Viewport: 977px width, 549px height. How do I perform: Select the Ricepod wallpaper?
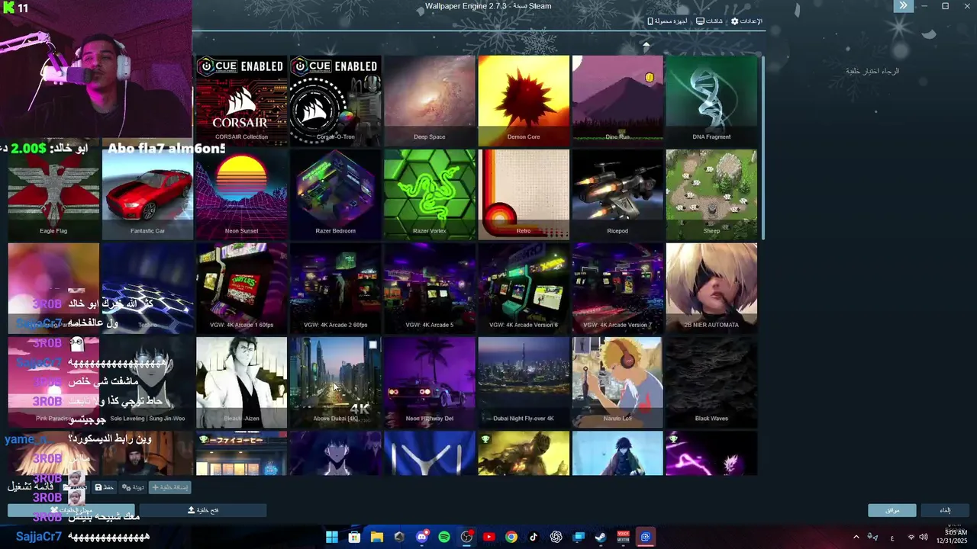click(x=617, y=194)
